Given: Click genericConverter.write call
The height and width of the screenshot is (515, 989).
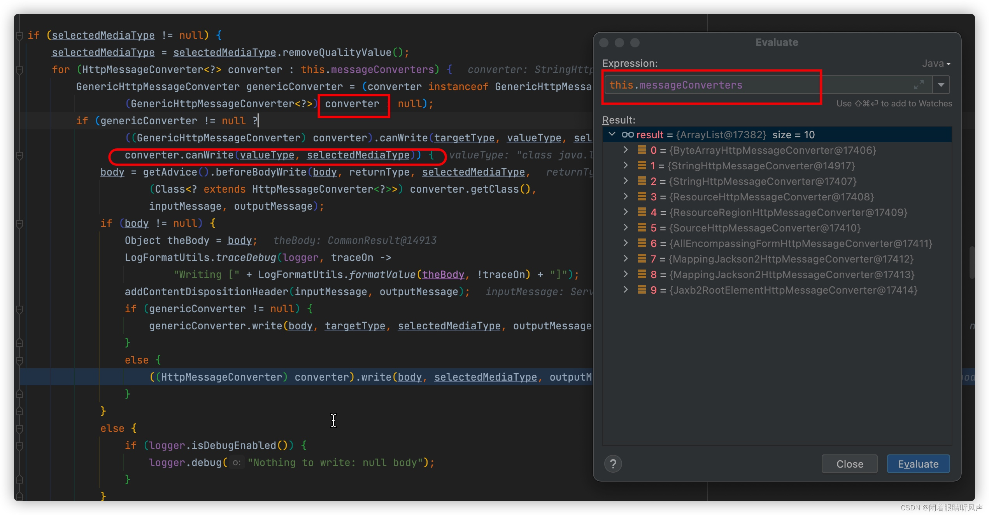Looking at the screenshot, I should pos(215,326).
